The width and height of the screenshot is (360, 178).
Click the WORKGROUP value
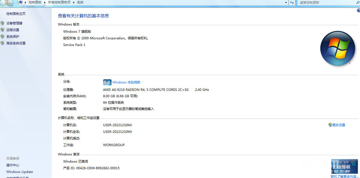click(114, 145)
